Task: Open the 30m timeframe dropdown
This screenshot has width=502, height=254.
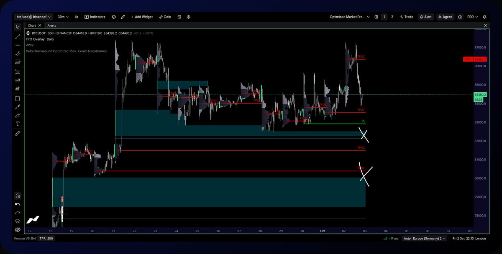Action: 64,17
